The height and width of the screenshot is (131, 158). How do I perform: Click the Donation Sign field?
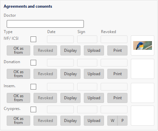(x=87, y=62)
